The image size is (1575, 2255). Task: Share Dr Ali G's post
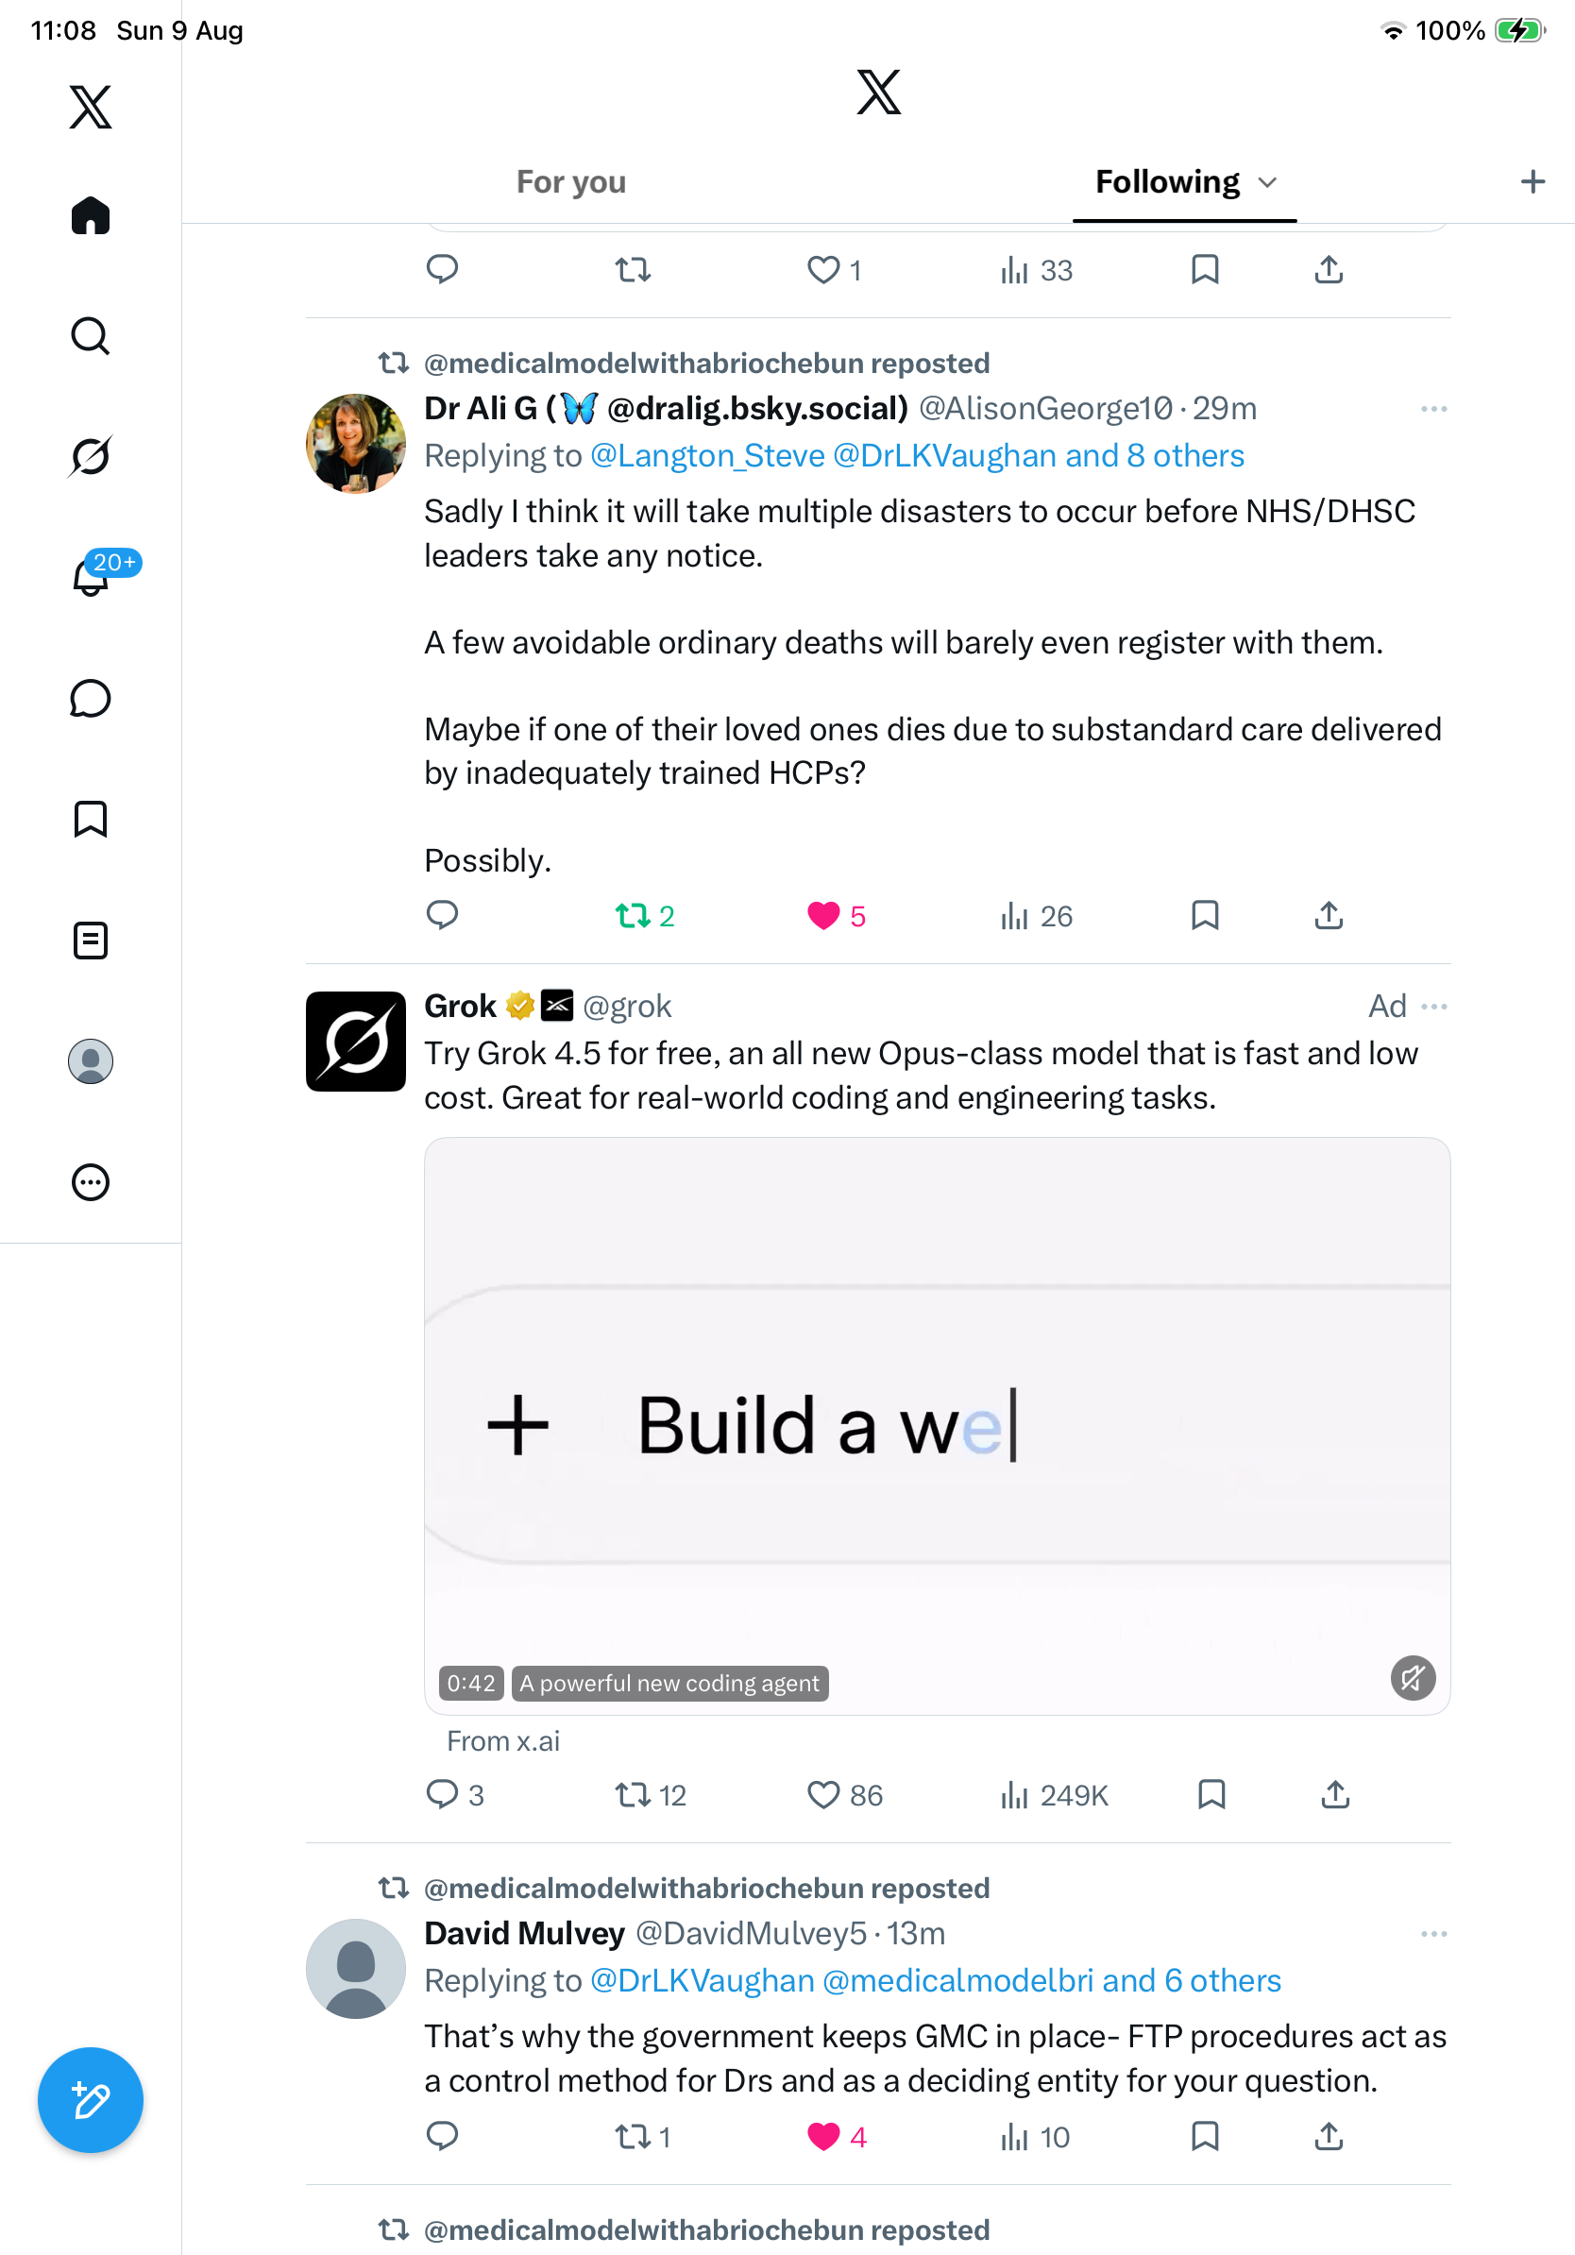coord(1329,915)
